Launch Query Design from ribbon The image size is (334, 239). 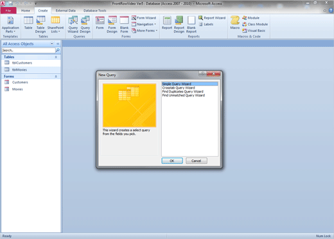click(85, 25)
